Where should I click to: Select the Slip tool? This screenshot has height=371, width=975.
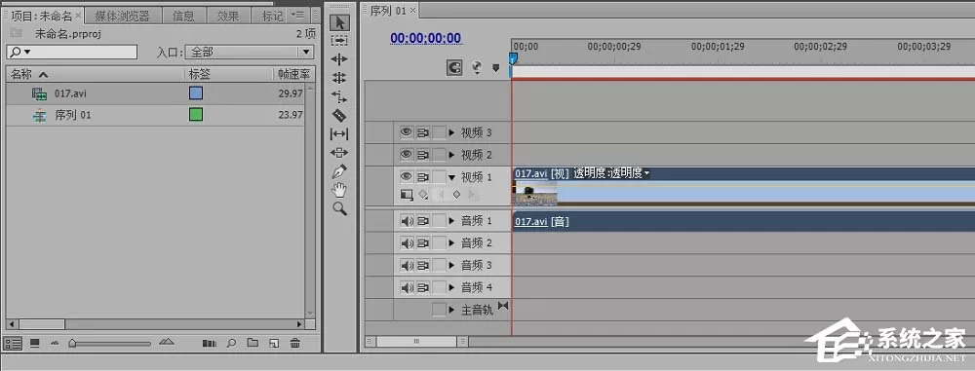click(339, 133)
